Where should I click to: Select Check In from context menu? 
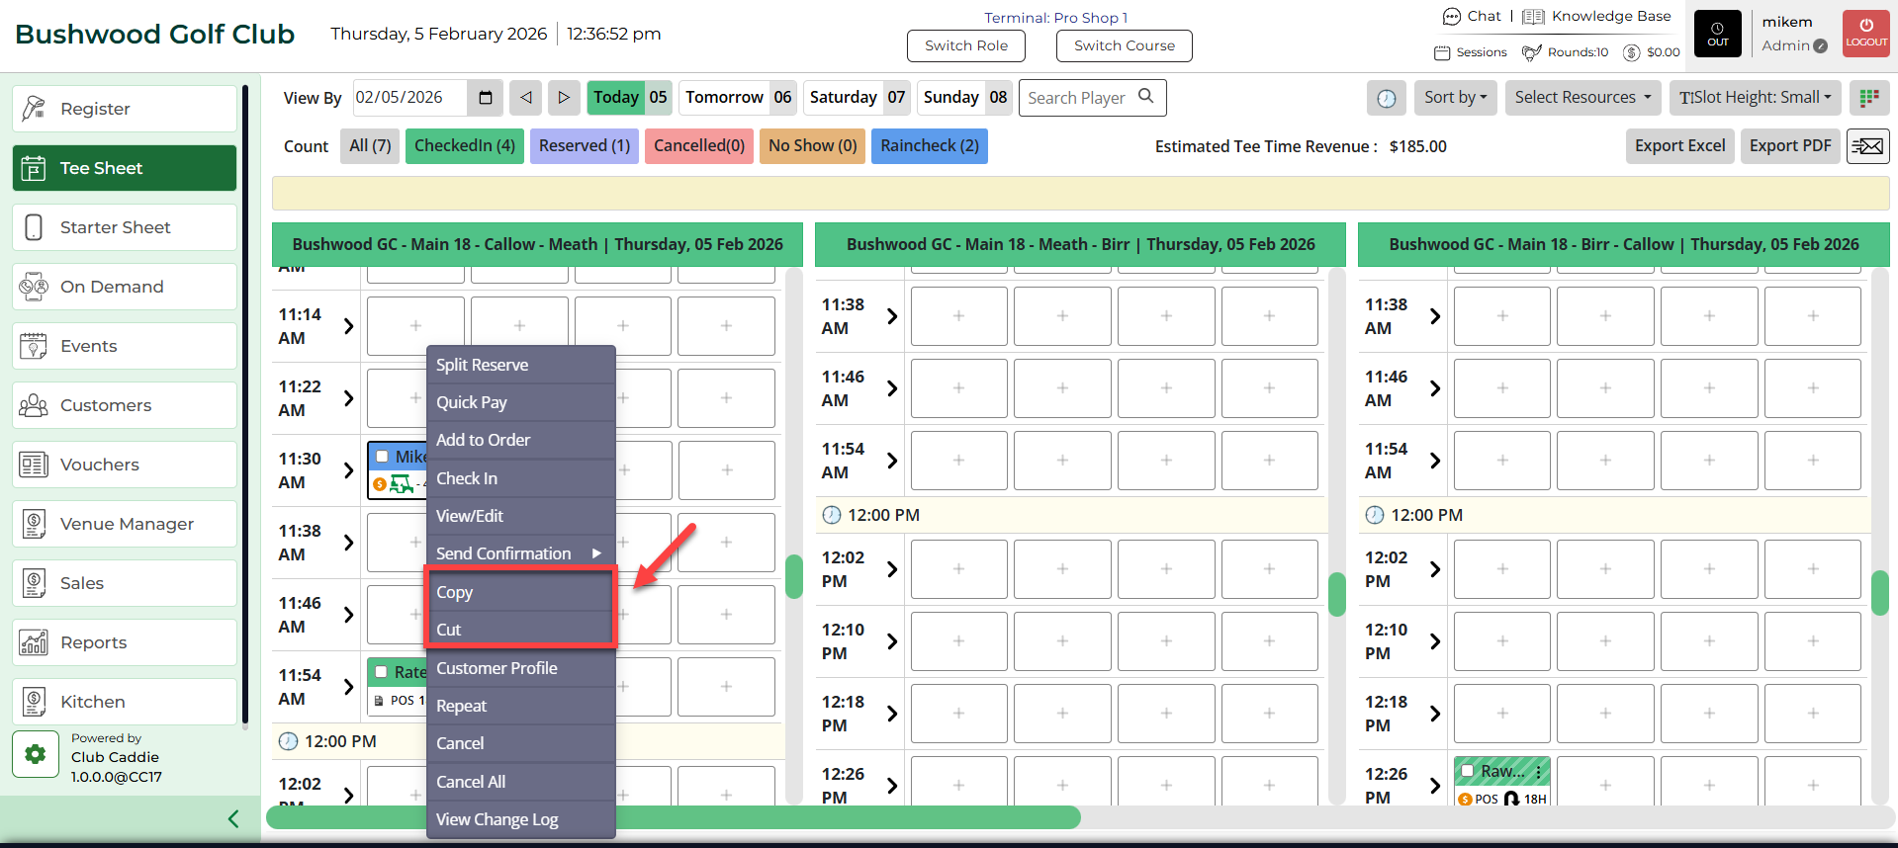click(467, 478)
